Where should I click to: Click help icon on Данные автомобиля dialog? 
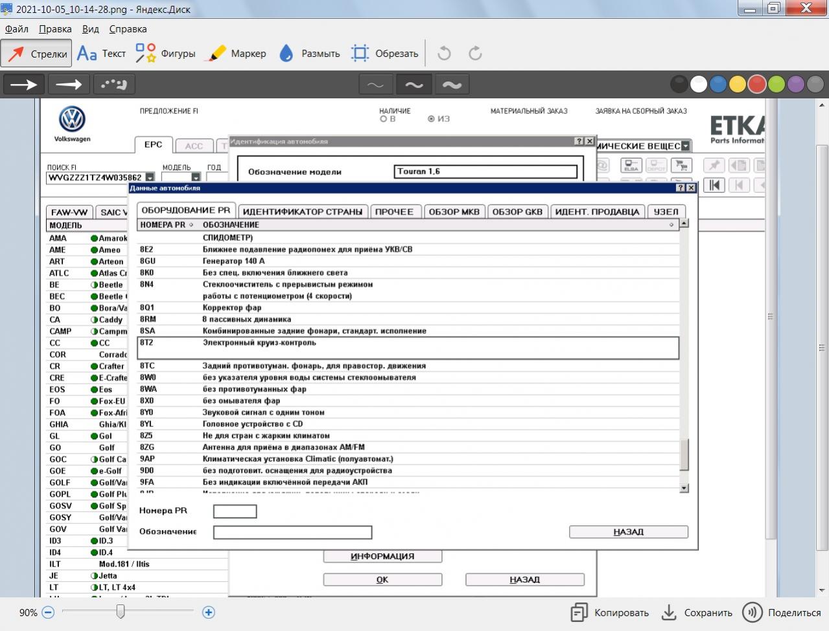tap(680, 188)
